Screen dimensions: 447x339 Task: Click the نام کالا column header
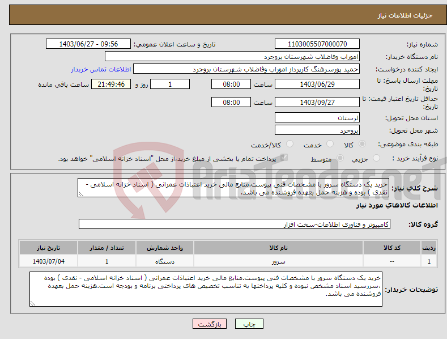click(278, 248)
